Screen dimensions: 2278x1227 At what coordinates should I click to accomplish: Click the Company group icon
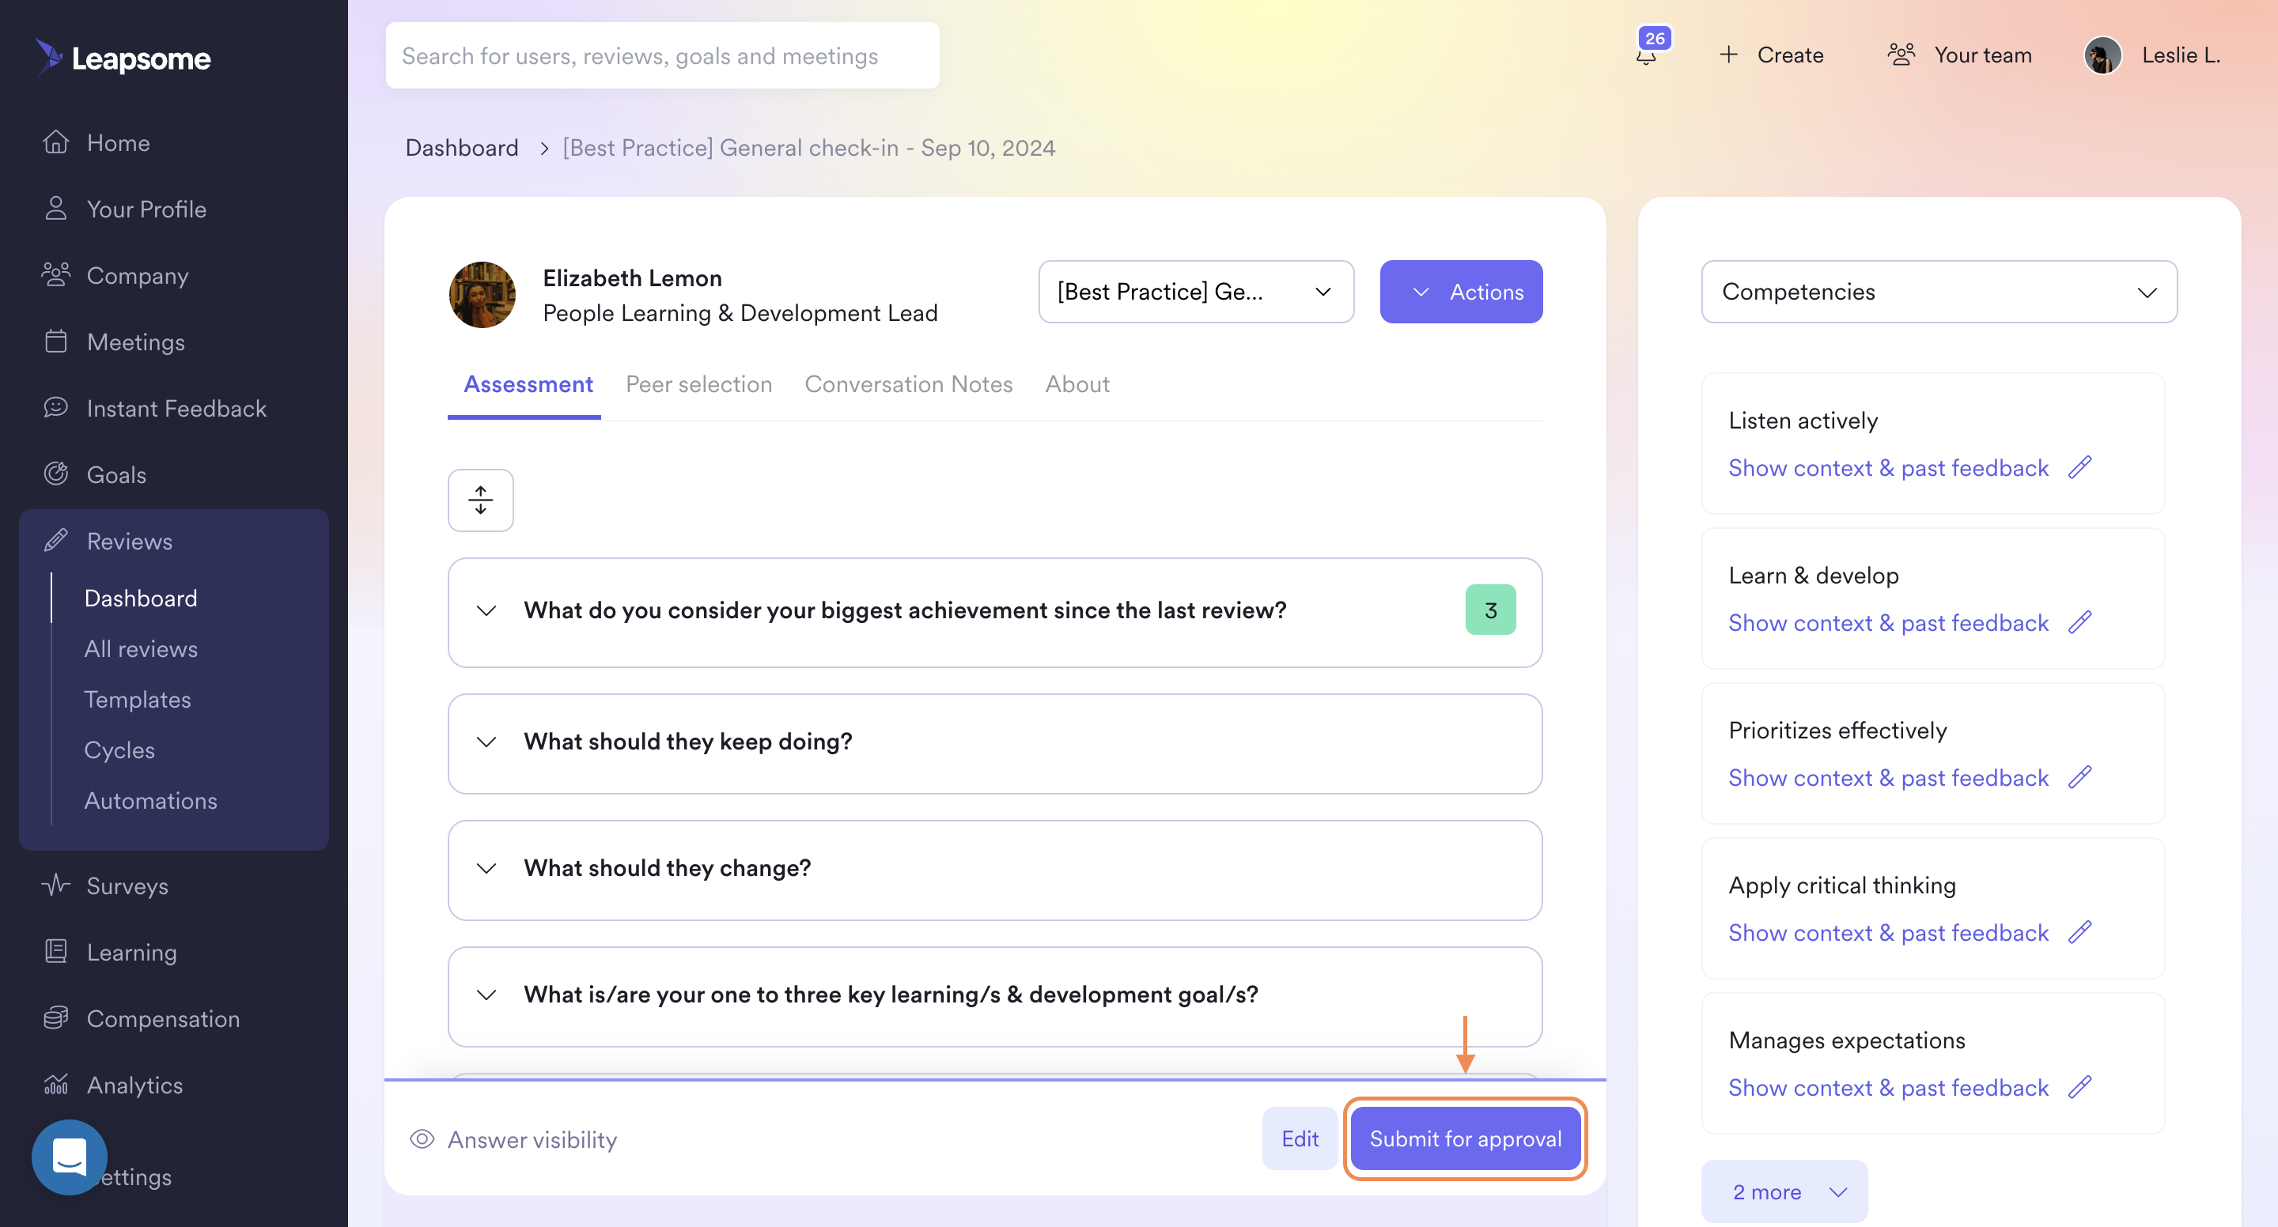(55, 275)
